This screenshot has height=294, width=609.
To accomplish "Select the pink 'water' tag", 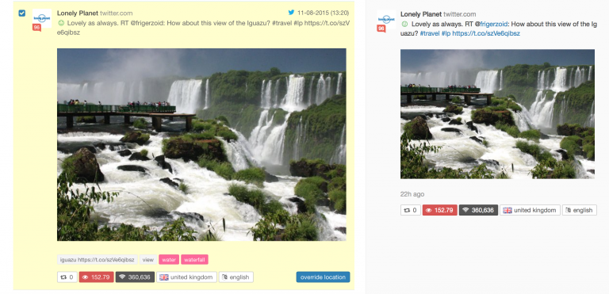I will [x=169, y=259].
